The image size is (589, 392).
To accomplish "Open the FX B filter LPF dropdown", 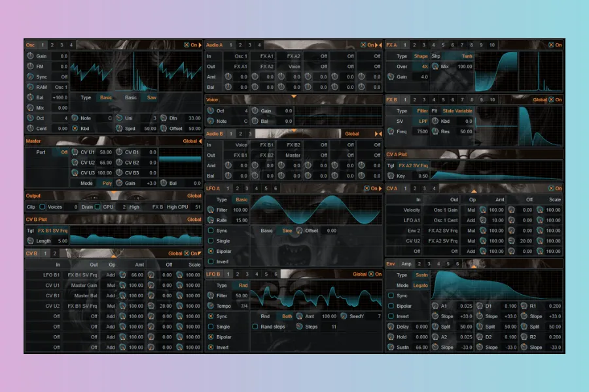I will 423,121.
